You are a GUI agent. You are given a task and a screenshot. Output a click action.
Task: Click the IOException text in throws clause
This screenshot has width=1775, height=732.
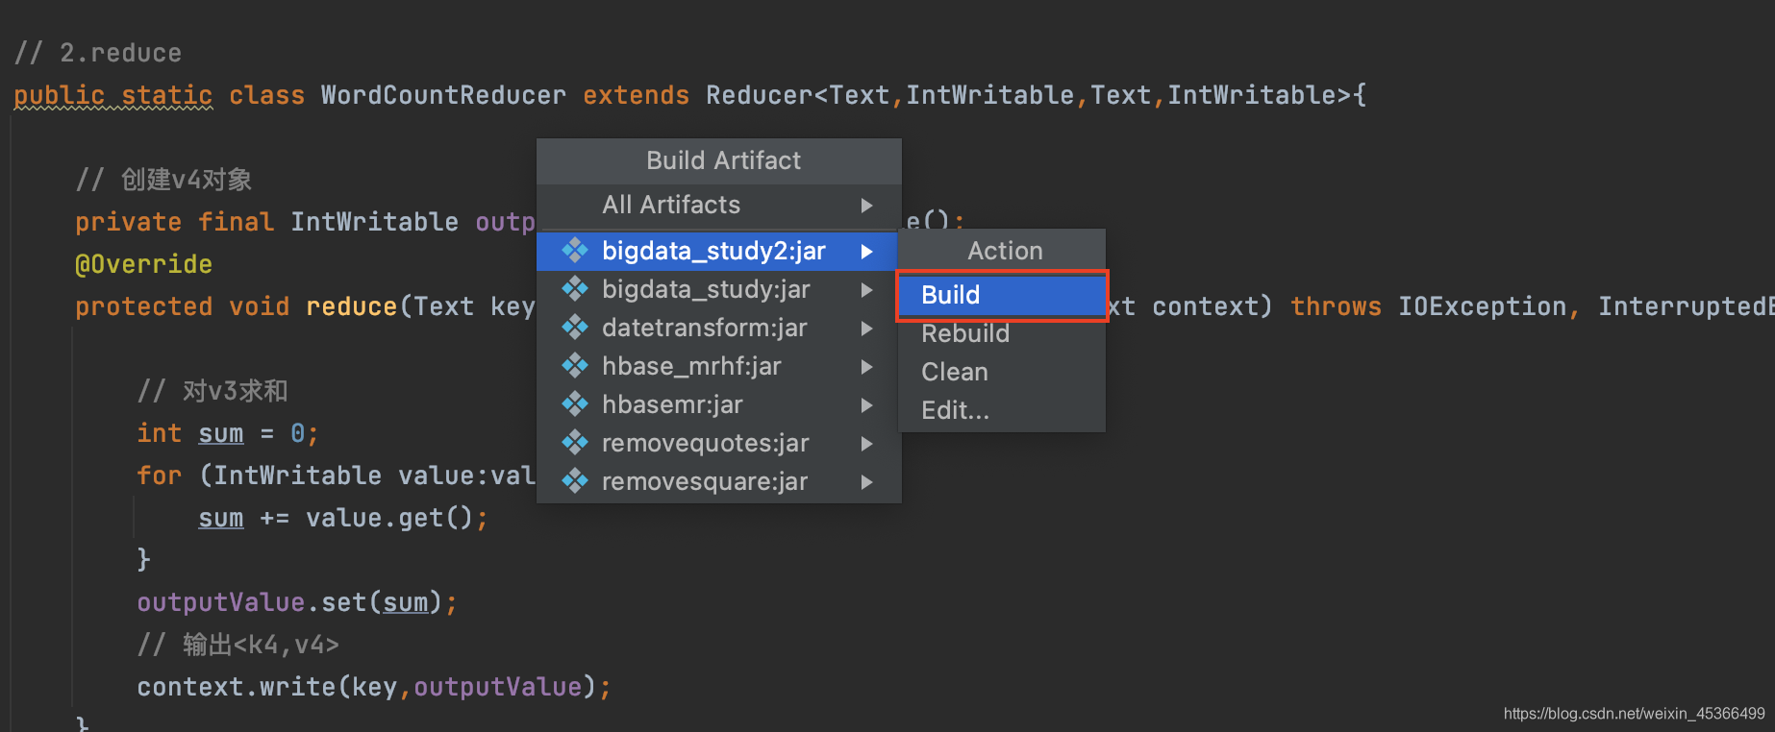point(1482,306)
